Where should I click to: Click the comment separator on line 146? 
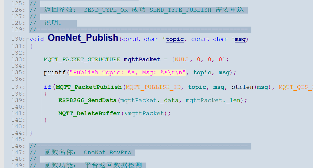[139, 146]
